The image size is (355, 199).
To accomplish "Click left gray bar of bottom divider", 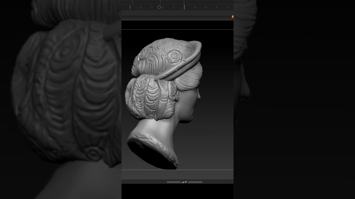I will point(174,182).
